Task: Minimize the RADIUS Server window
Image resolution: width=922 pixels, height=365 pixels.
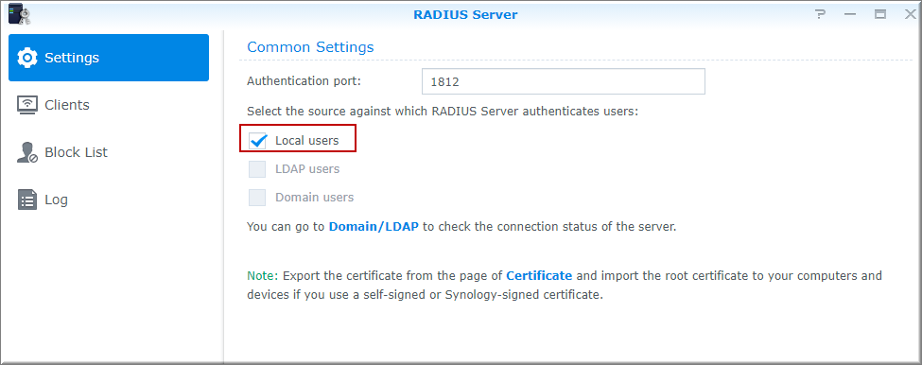Action: [850, 15]
